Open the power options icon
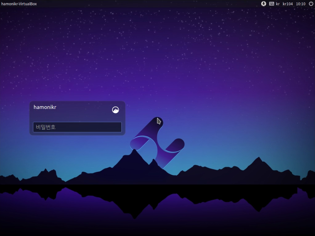The image size is (315, 236). pos(311,4)
